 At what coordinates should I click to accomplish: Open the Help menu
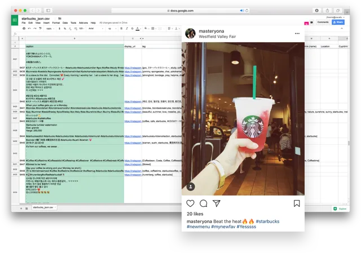pos(93,23)
